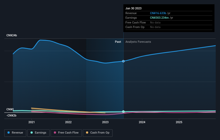Click the Analysts Forecasts label
Image resolution: width=220 pixels, height=140 pixels.
point(138,42)
